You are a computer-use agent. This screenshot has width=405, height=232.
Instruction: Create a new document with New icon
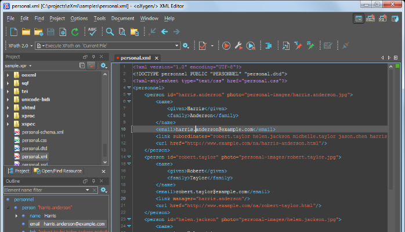coord(14,32)
